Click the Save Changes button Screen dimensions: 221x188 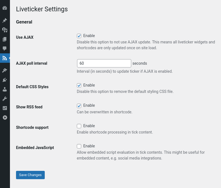(x=30, y=175)
